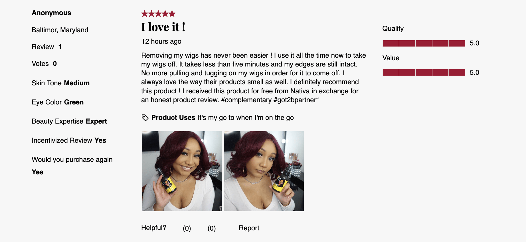Click the "12 hours ago" timestamp
Viewport: 526px width, 242px height.
click(x=161, y=41)
